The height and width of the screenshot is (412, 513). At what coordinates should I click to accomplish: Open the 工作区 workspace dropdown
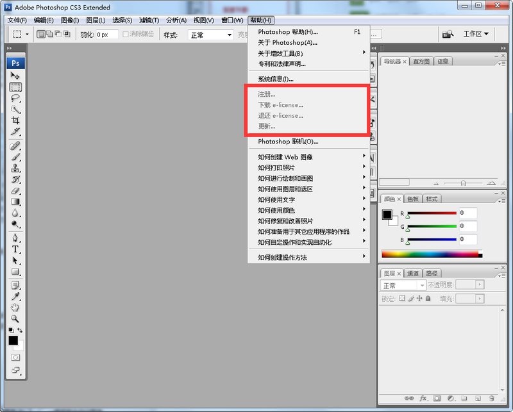tap(476, 34)
